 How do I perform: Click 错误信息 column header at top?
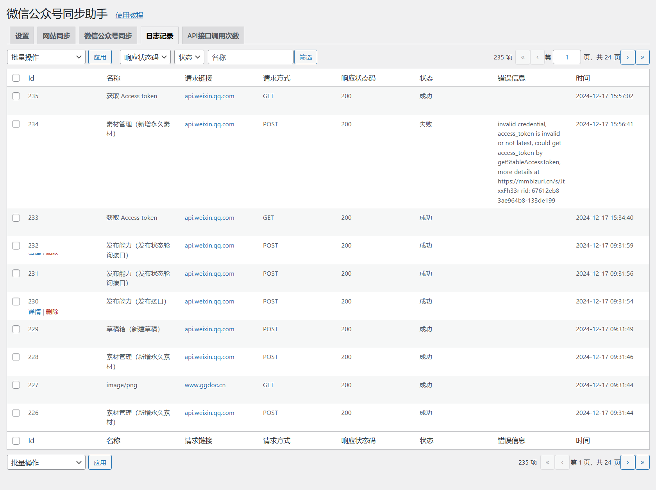(x=511, y=78)
